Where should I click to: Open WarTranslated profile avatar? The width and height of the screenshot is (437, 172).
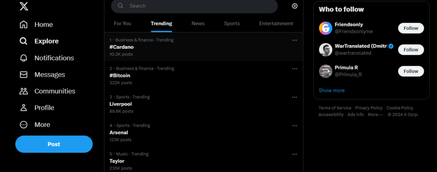click(326, 50)
